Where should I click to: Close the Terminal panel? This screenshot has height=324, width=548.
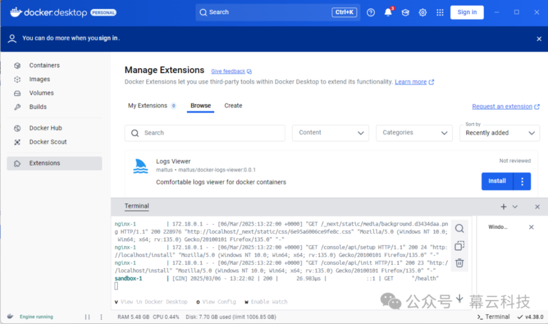click(x=538, y=207)
